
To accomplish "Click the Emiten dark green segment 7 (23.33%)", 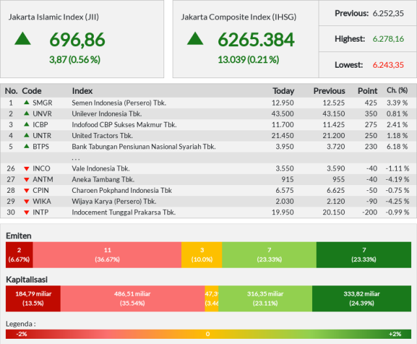I will tap(364, 255).
